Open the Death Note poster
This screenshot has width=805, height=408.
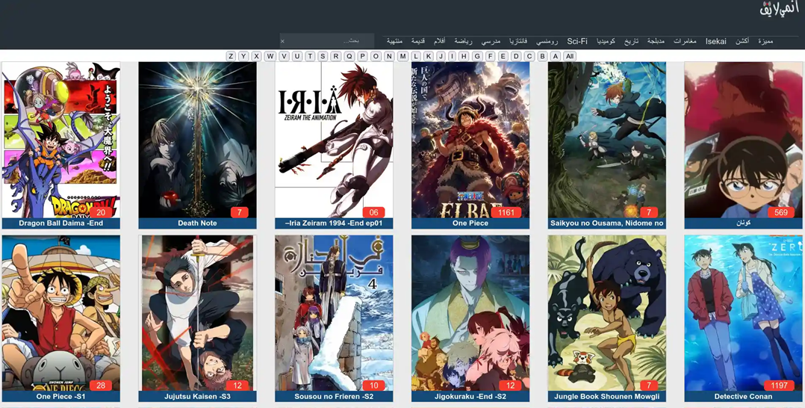[198, 140]
